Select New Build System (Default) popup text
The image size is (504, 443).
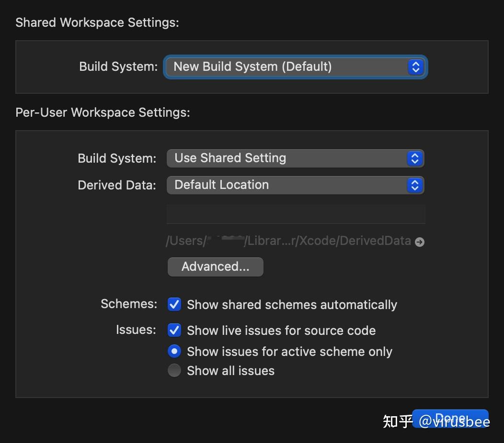(x=252, y=67)
